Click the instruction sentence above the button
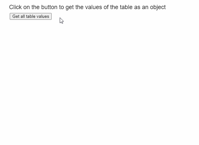 point(87,7)
